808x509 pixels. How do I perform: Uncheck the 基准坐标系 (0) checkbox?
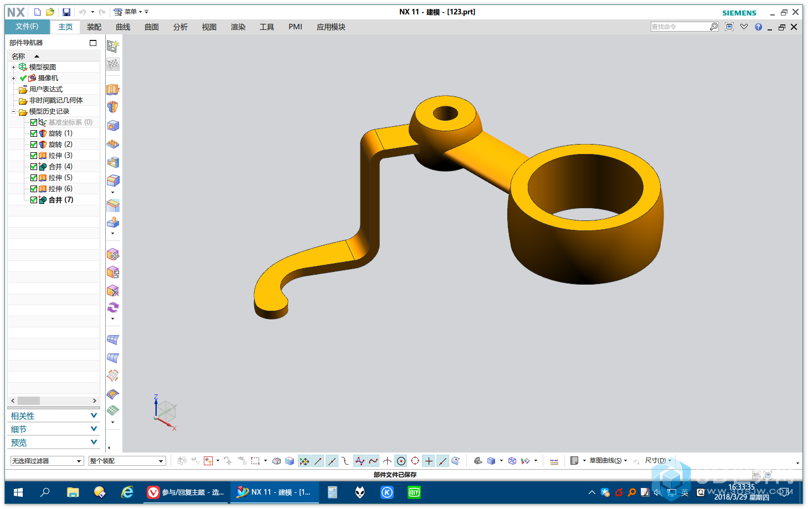pos(34,122)
